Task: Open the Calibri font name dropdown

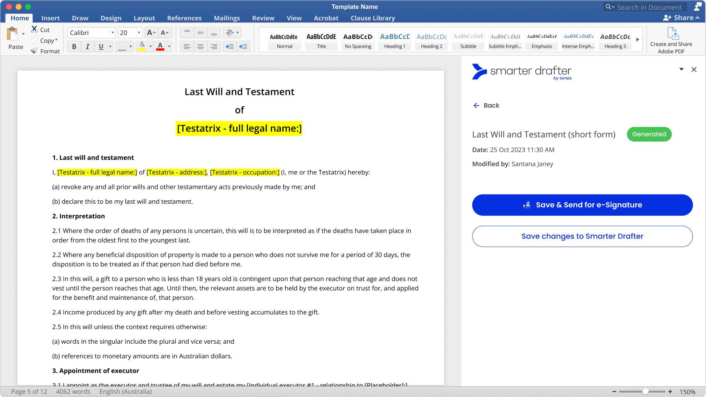Action: pos(113,33)
